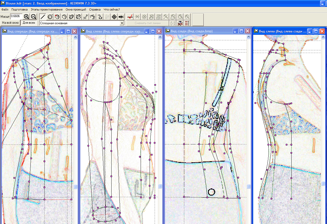Select the straight line drawing tool
Image resolution: width=327 pixels, height=224 pixels.
click(43, 17)
